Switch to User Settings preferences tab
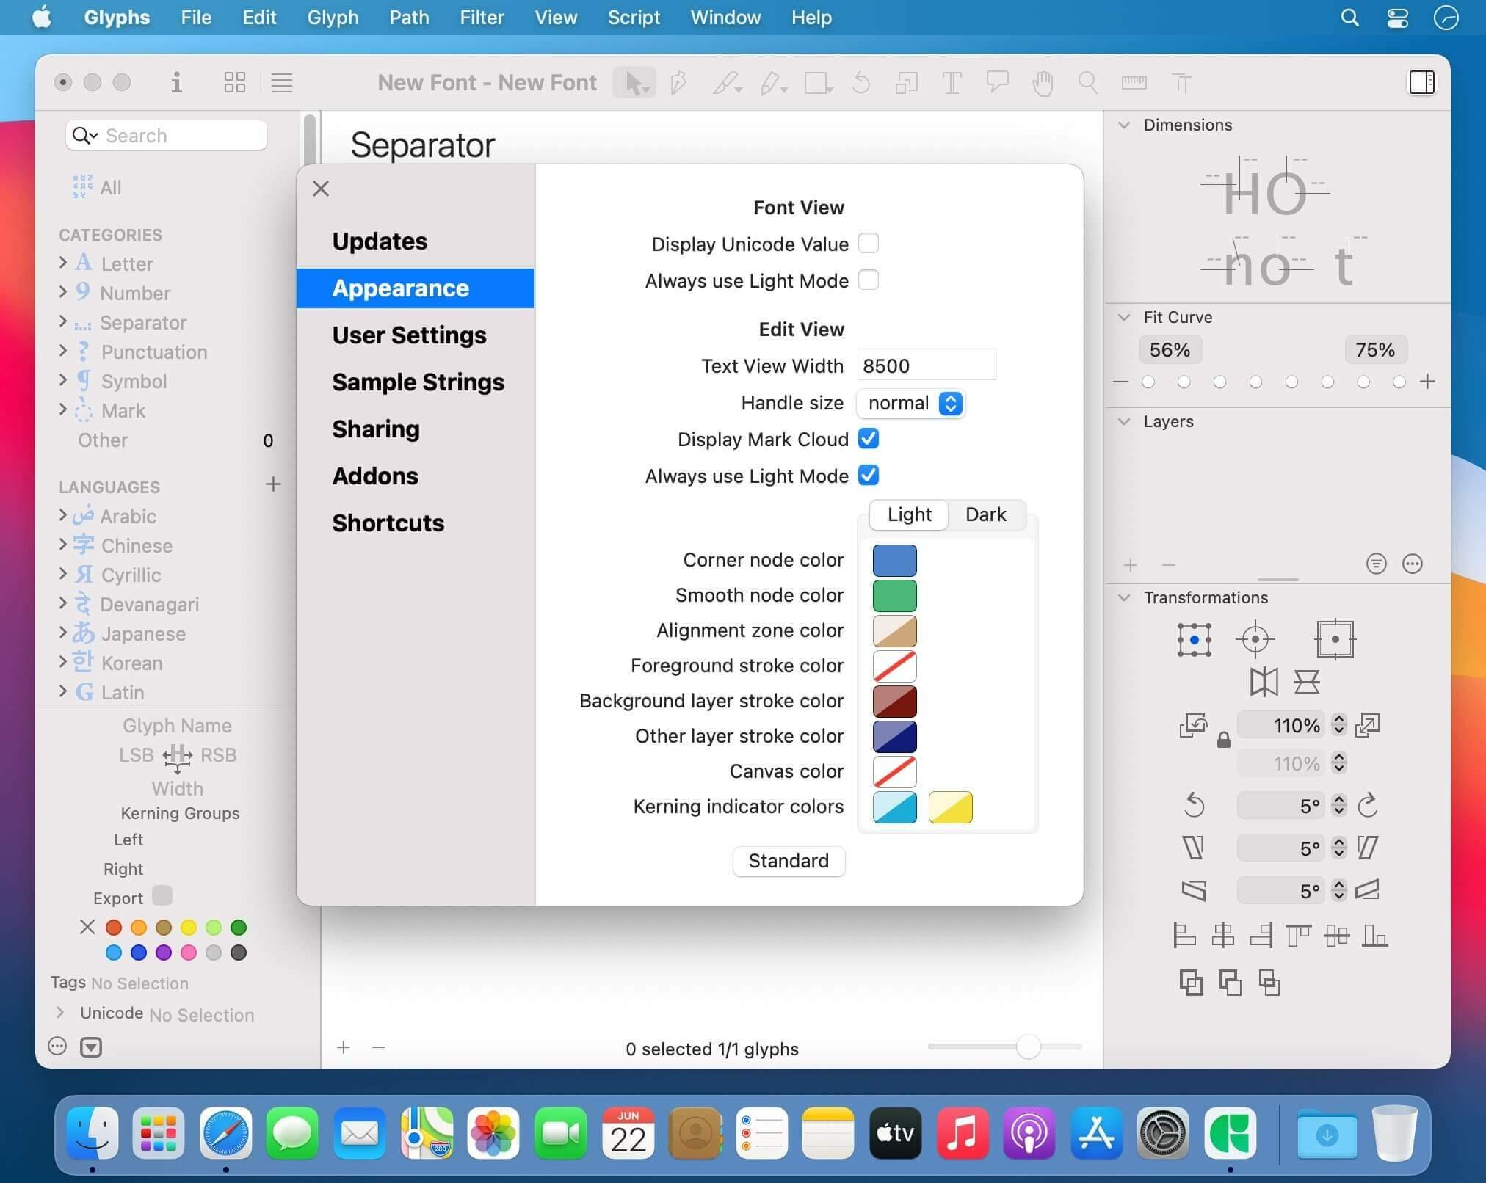This screenshot has height=1183, width=1486. pyautogui.click(x=416, y=335)
